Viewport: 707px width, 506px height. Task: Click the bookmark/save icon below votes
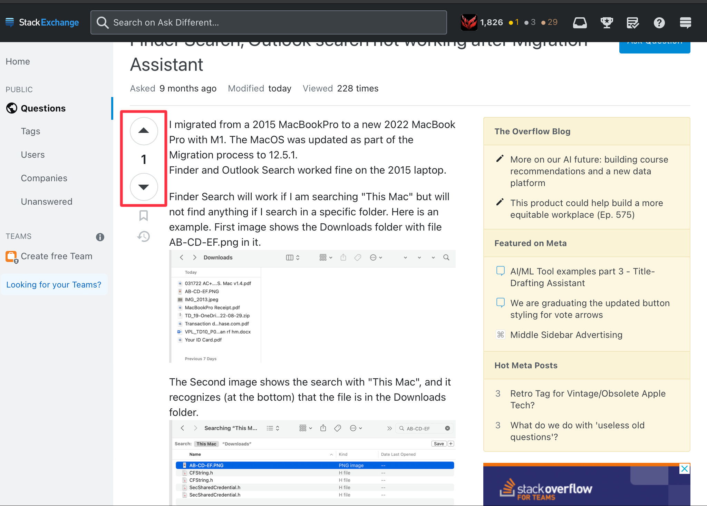(x=144, y=216)
